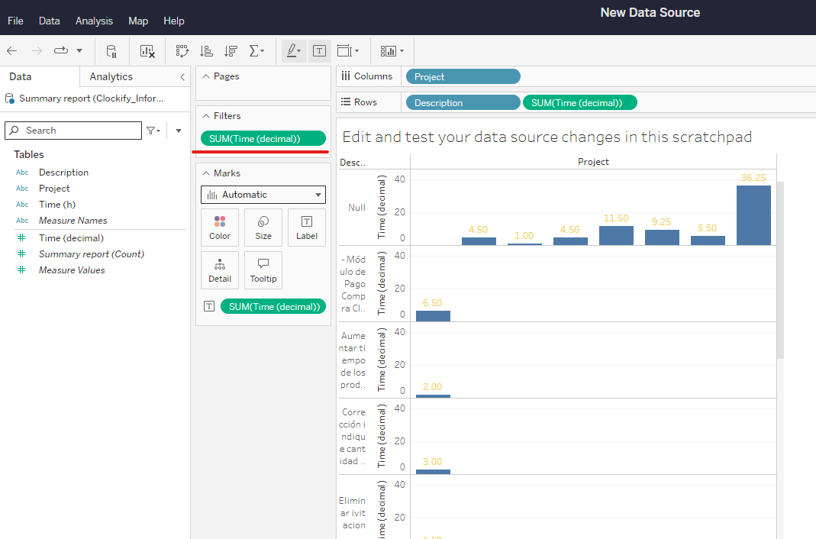Open the Tooltip mark card

[263, 269]
